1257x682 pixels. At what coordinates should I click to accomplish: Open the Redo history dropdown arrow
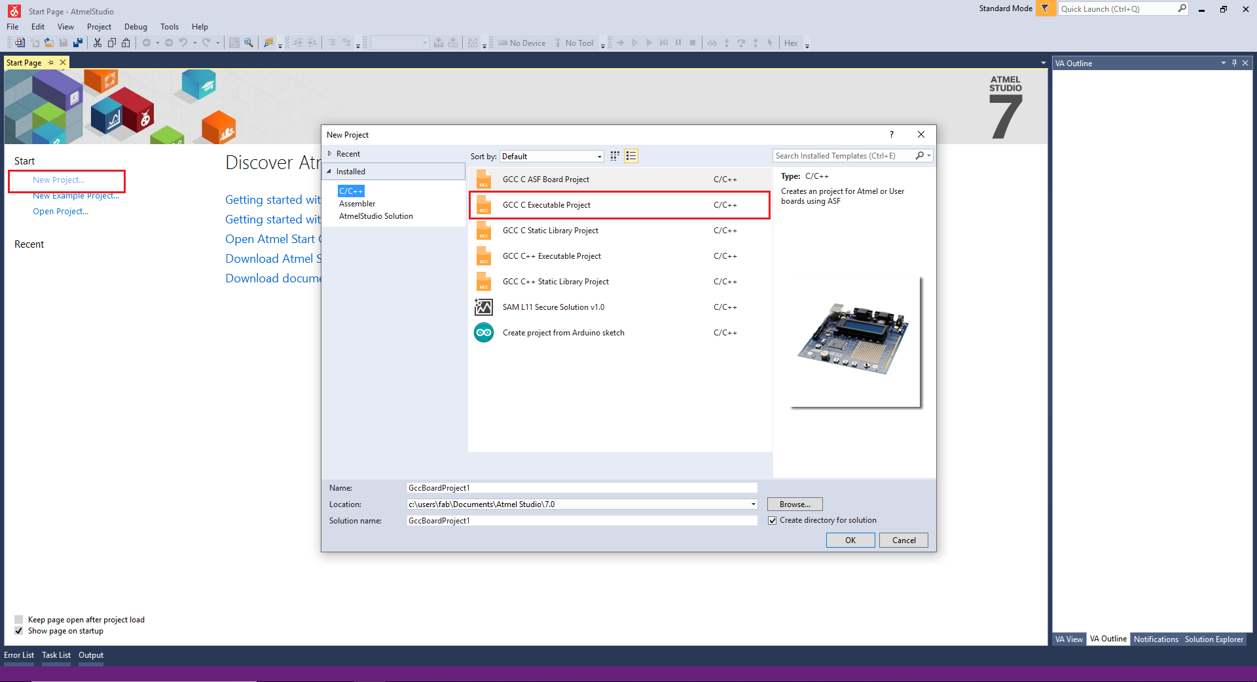[217, 43]
